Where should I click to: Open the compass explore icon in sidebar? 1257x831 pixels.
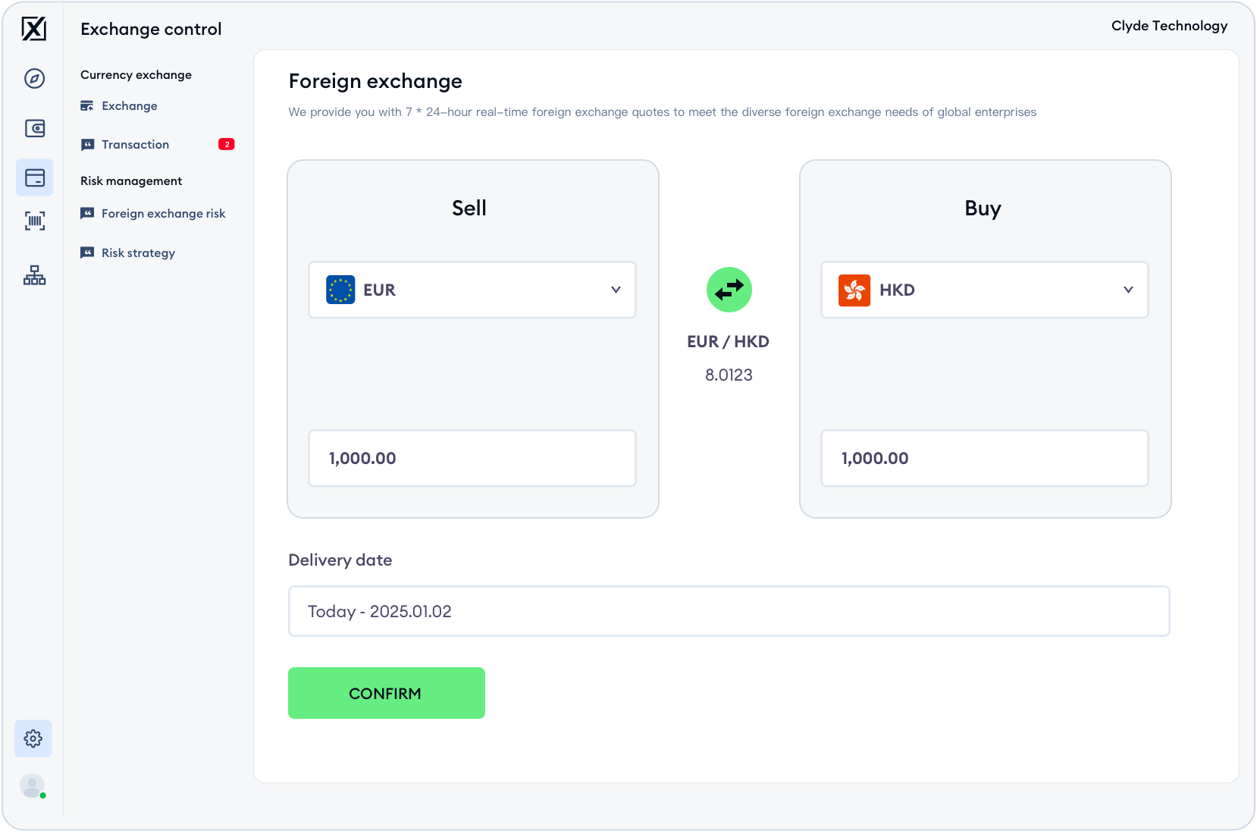tap(34, 78)
